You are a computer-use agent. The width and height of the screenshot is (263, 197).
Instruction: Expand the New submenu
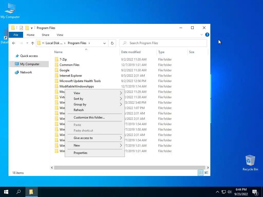[95, 145]
